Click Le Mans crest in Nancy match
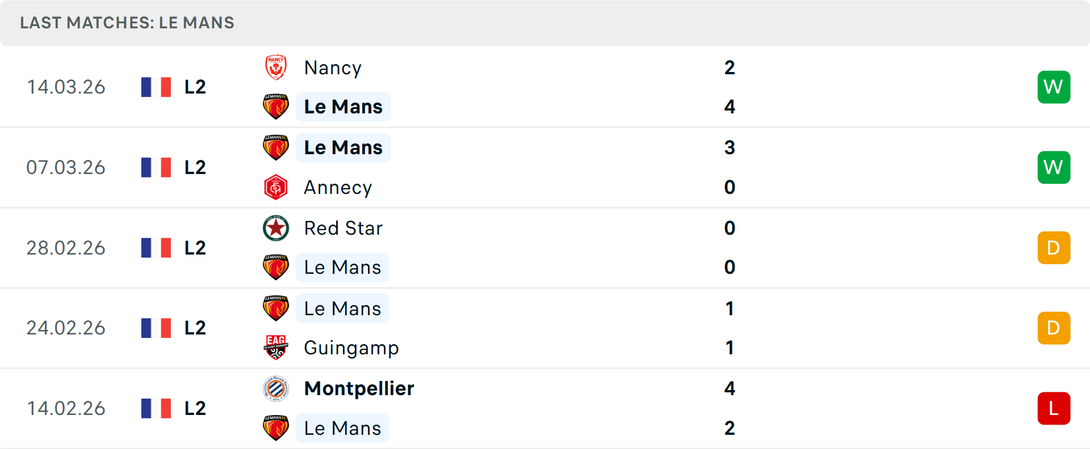The height and width of the screenshot is (449, 1090). 276,107
